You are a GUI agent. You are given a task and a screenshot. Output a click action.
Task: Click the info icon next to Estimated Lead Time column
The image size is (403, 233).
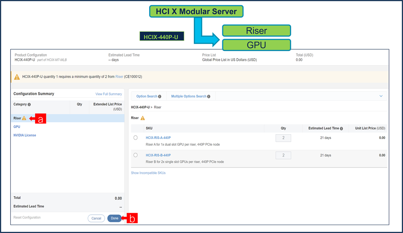(x=341, y=129)
